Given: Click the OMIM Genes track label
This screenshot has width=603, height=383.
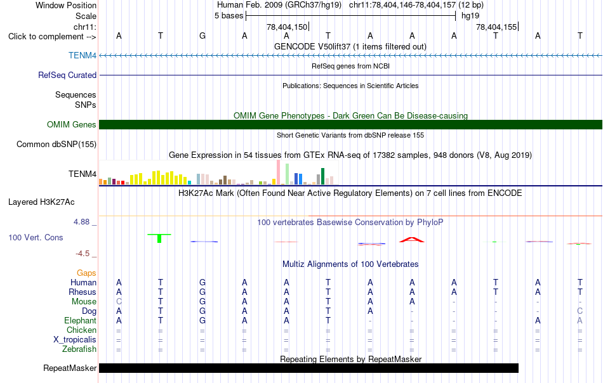Looking at the screenshot, I should pos(72,124).
